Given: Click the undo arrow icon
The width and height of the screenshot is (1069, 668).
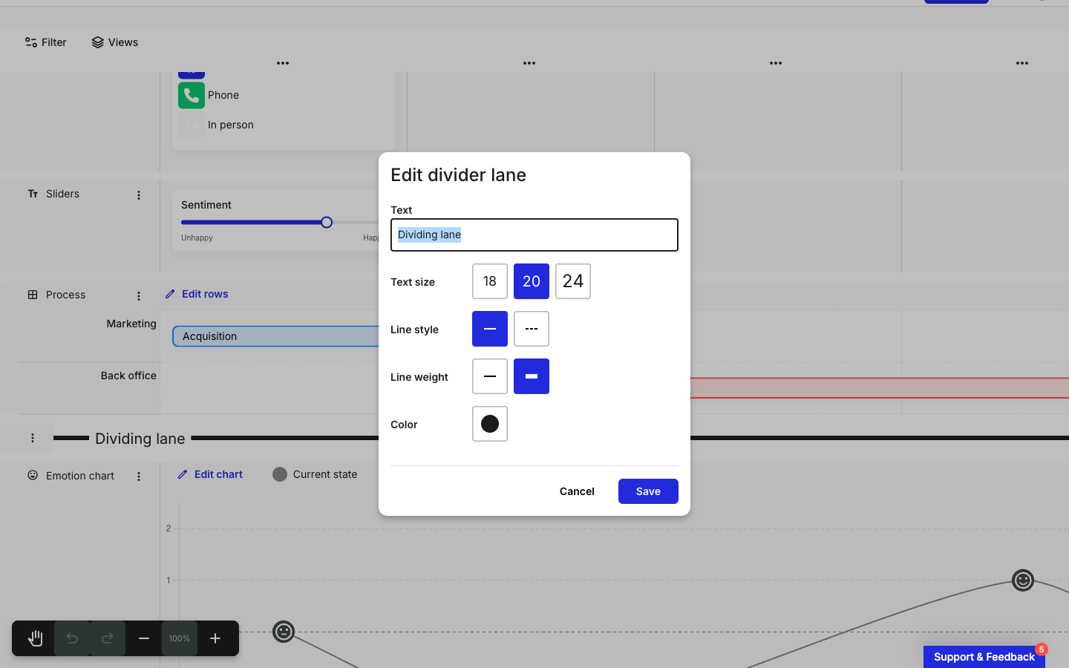Looking at the screenshot, I should click(x=72, y=638).
